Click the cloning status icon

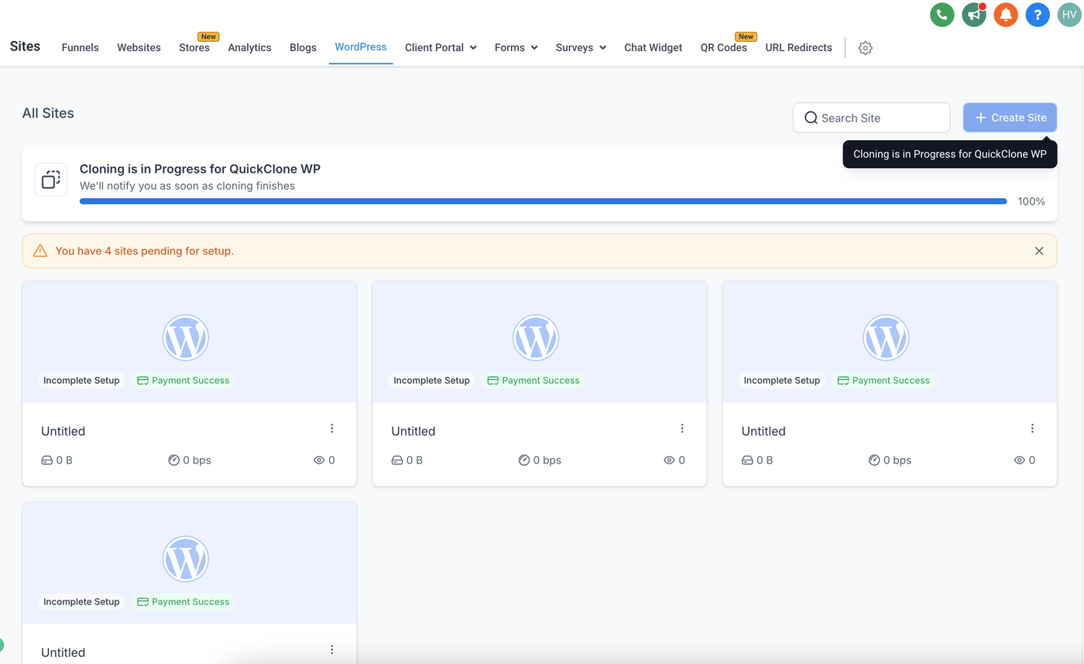pyautogui.click(x=51, y=180)
